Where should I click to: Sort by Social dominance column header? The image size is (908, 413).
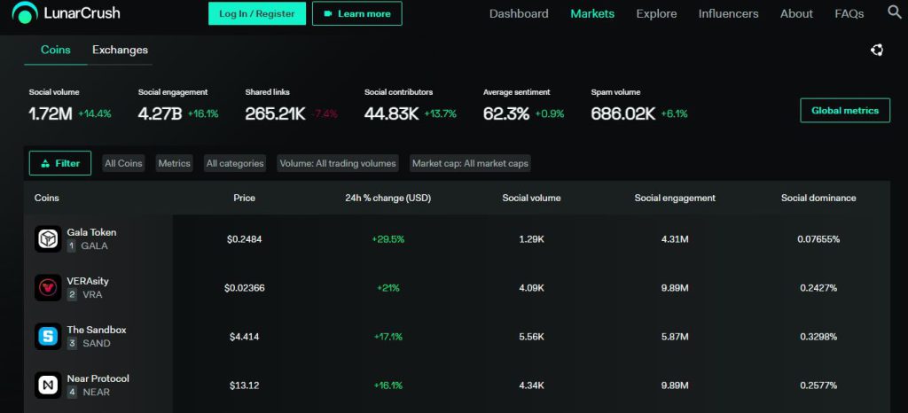pyautogui.click(x=818, y=198)
